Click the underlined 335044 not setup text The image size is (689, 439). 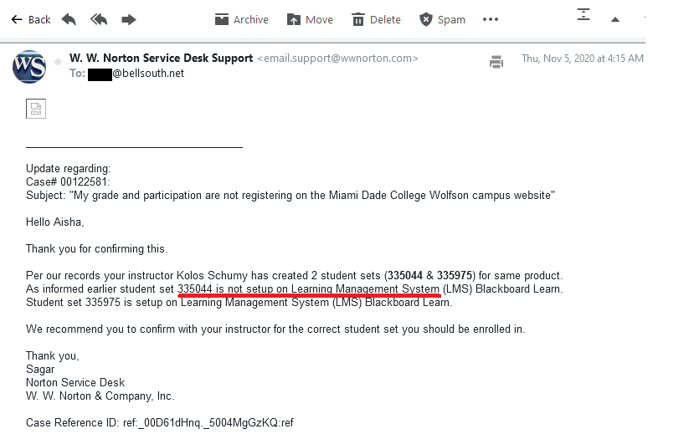tap(308, 288)
